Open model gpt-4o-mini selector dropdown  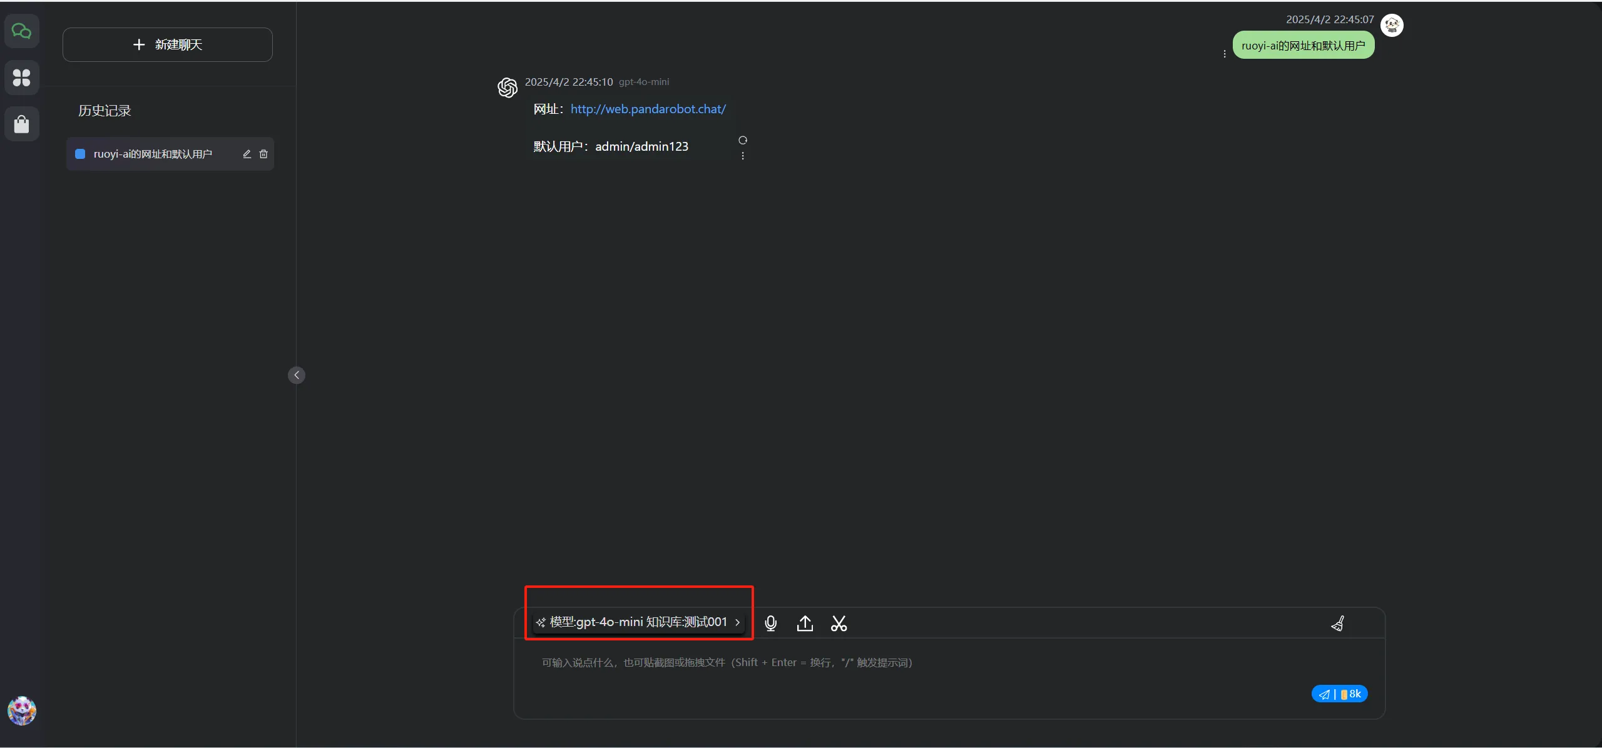click(638, 622)
